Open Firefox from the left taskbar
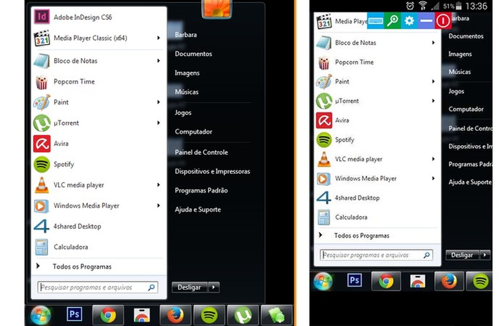 coord(176,315)
